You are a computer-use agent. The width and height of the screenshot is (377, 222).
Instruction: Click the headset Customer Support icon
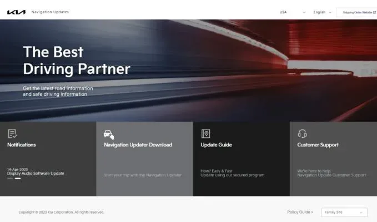(x=302, y=134)
